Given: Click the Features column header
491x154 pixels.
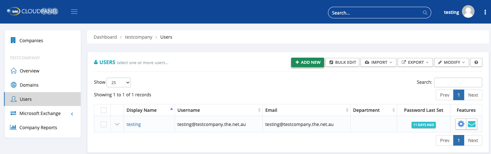Looking at the screenshot, I should click(x=466, y=110).
